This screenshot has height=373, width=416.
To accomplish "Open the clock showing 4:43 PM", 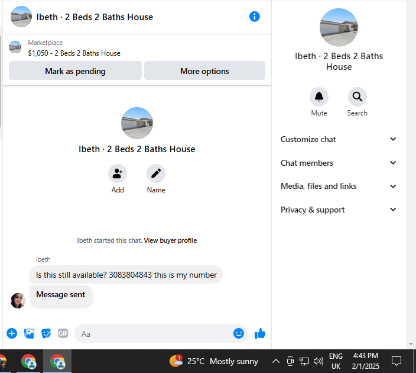I will pyautogui.click(x=366, y=361).
